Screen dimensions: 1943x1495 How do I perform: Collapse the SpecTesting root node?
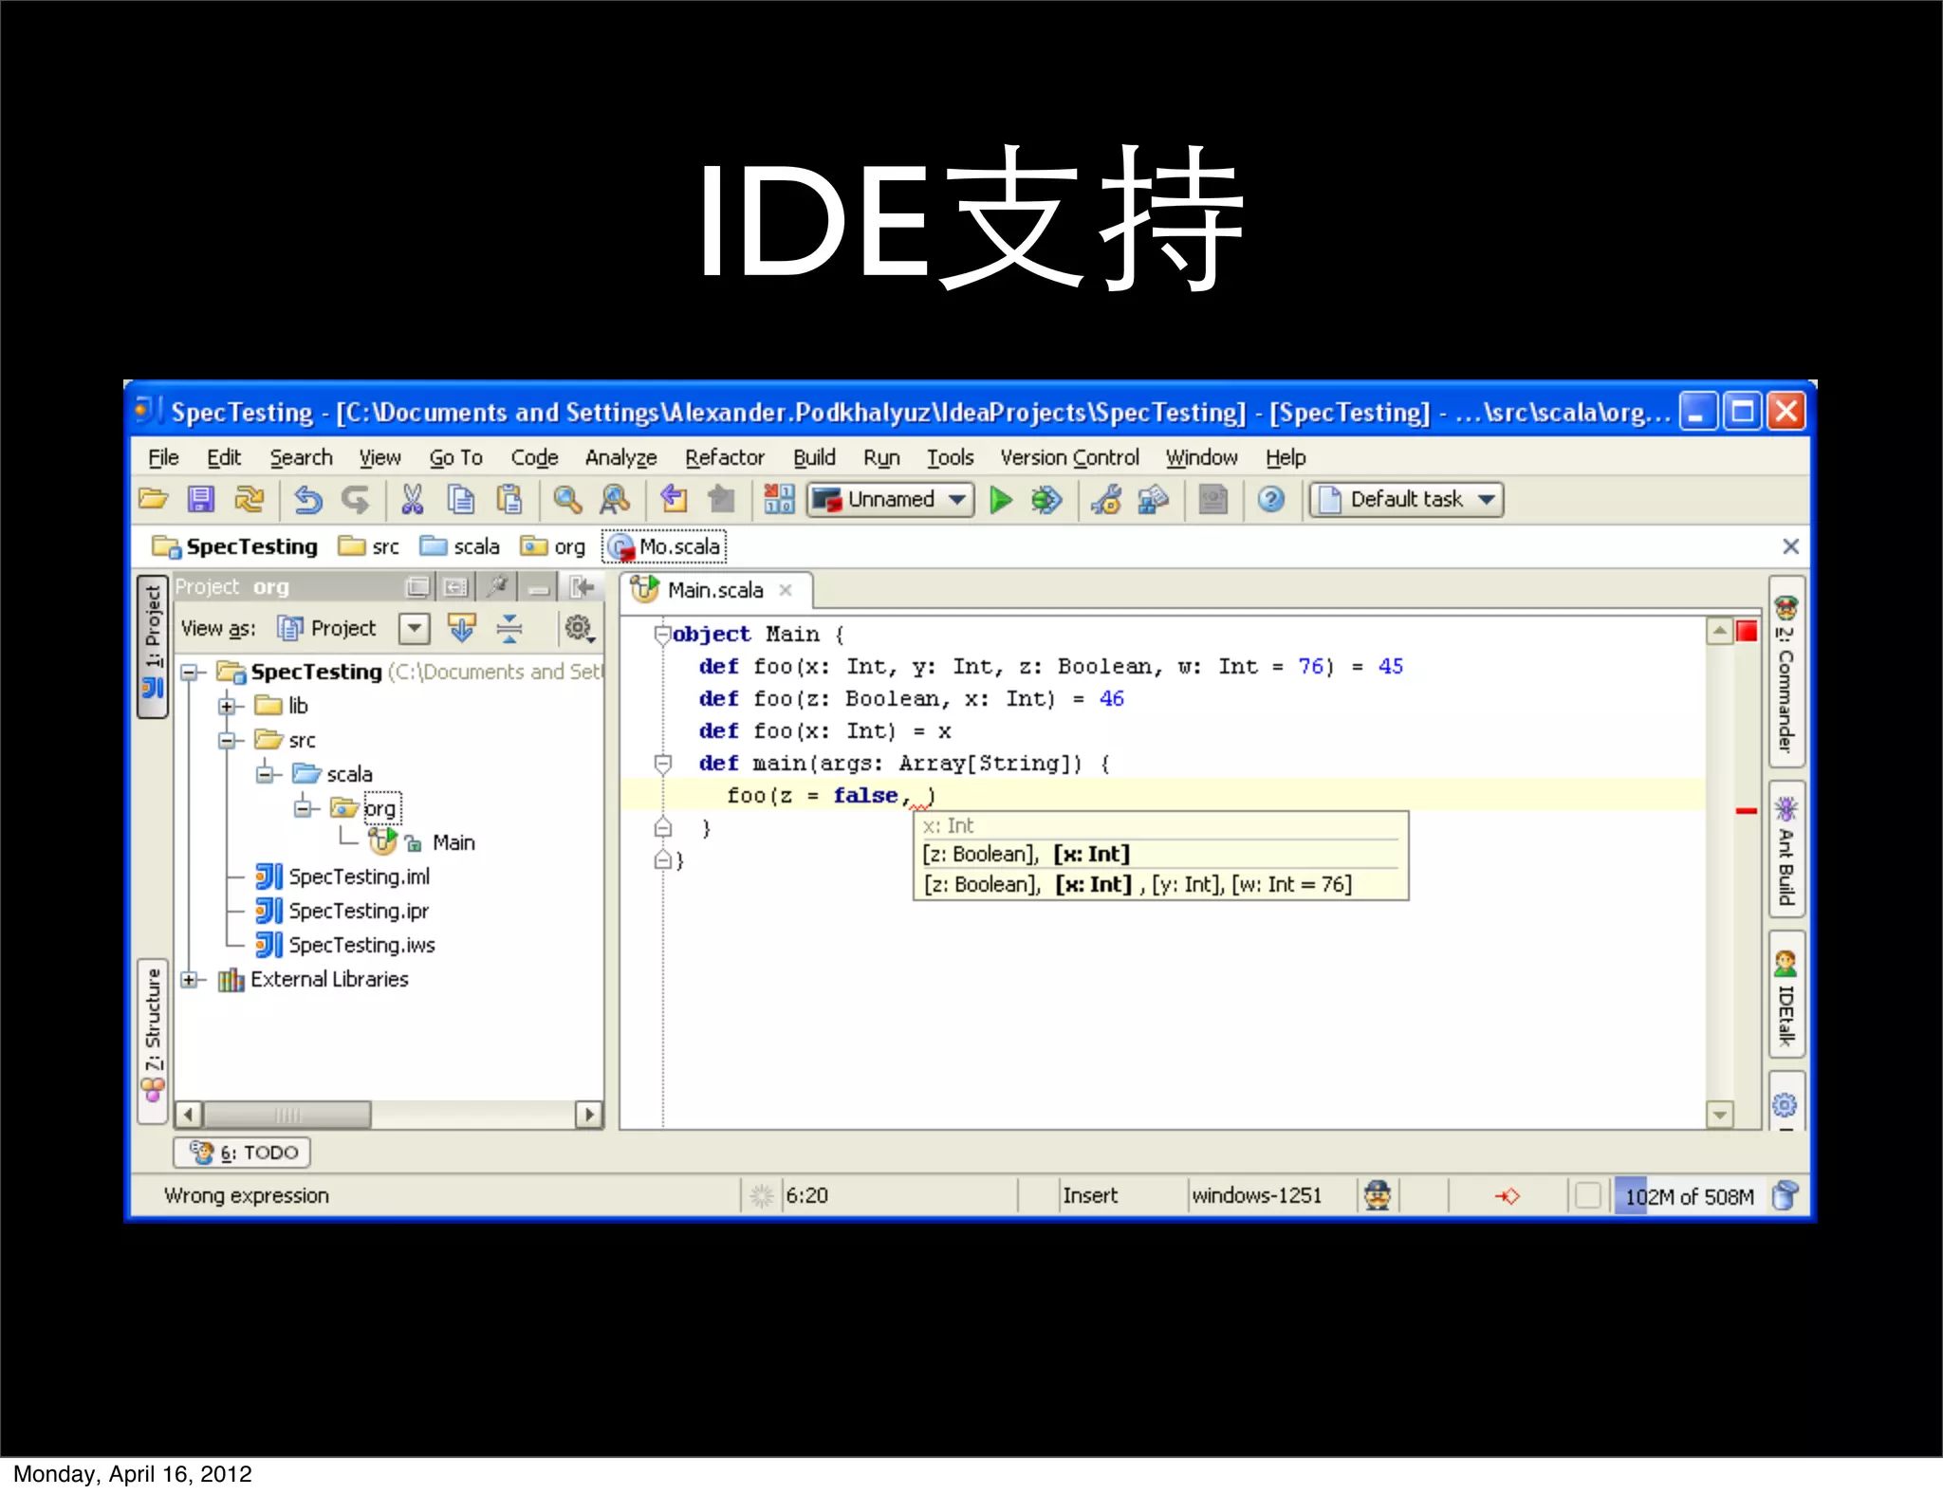coord(190,673)
